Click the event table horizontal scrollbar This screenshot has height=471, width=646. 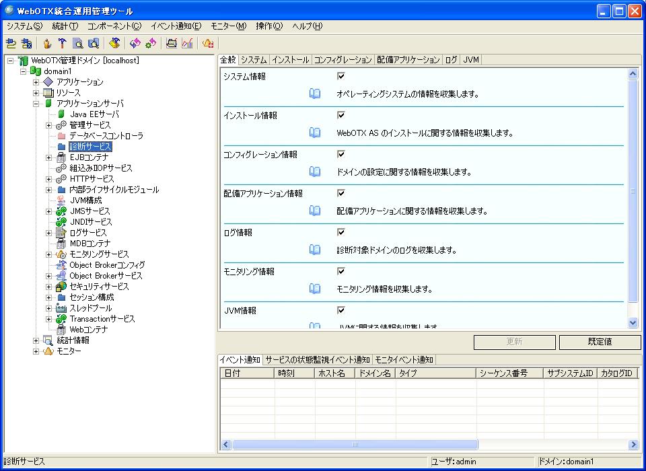[x=355, y=445]
